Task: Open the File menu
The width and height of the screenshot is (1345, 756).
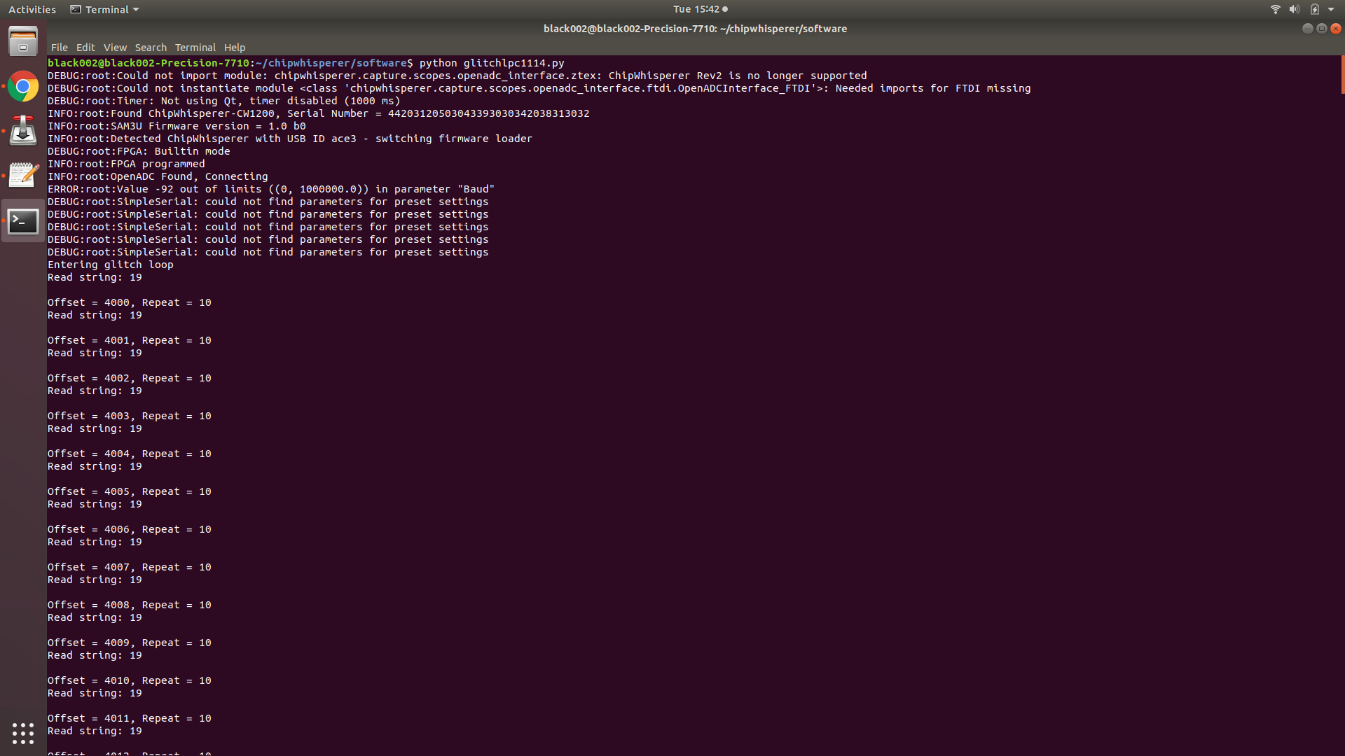Action: [60, 48]
